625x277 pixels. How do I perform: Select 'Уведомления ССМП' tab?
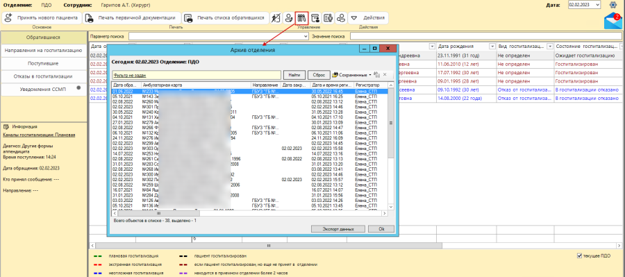coord(44,90)
